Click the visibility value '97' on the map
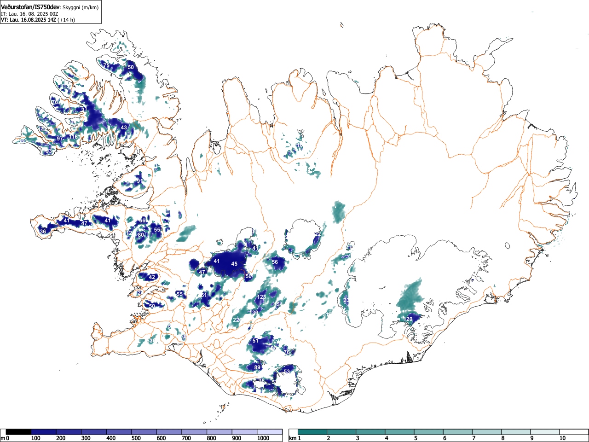Viewport: 589px width, 442px height. point(59,139)
